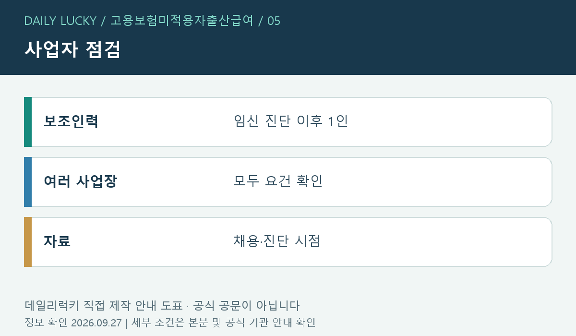This screenshot has height=336, width=576.
Task: Click the 사업자 점검 title heading
Action: pyautogui.click(x=72, y=49)
